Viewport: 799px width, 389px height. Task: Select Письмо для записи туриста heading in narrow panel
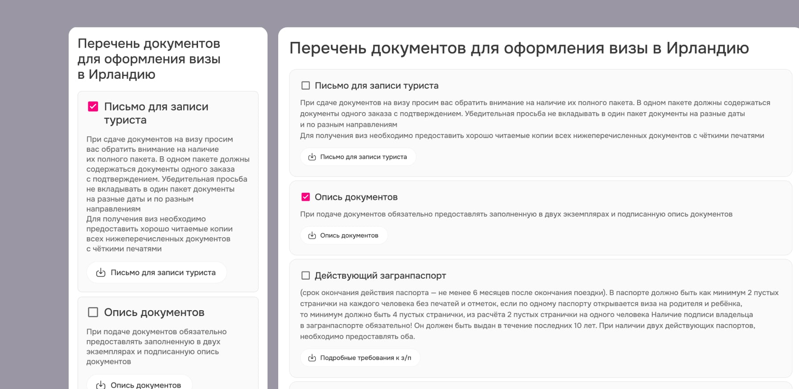click(156, 113)
